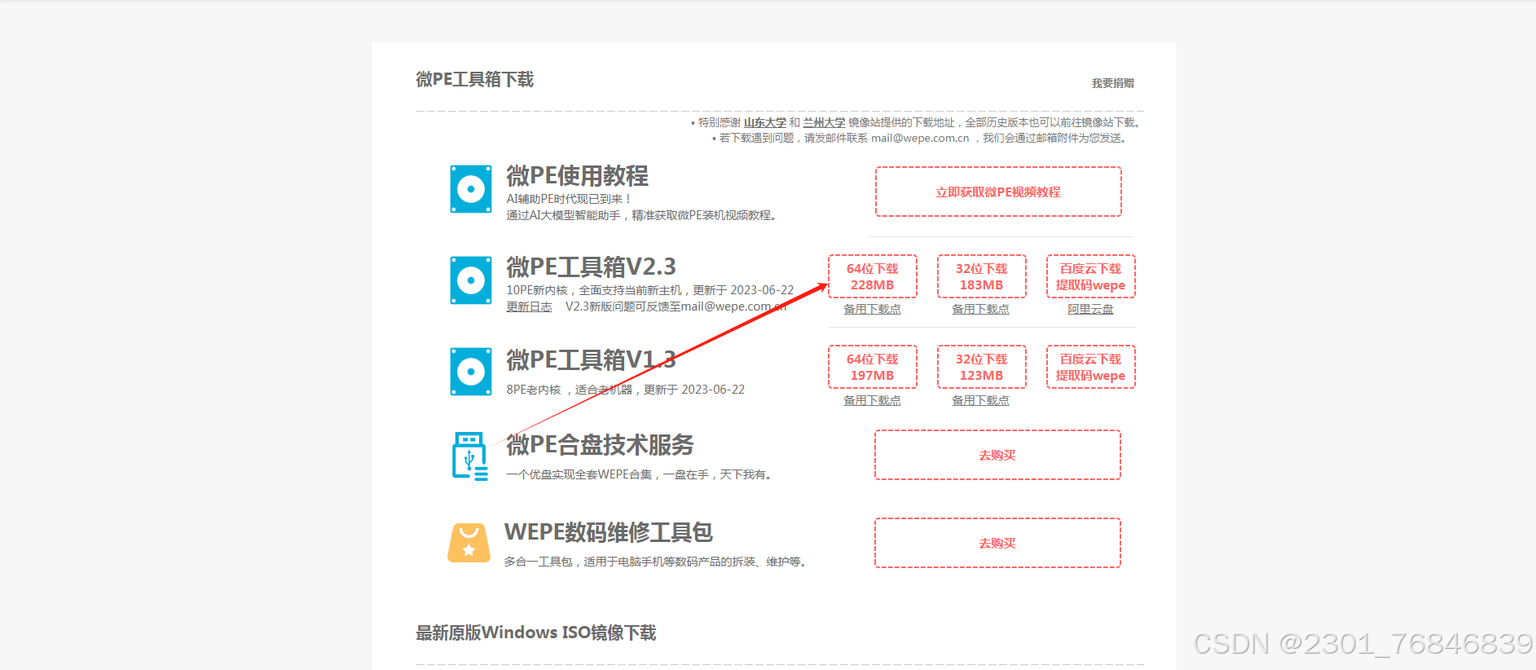Click the 若下载遇到问题 email contact note
The height and width of the screenshot is (670, 1536).
[x=921, y=139]
